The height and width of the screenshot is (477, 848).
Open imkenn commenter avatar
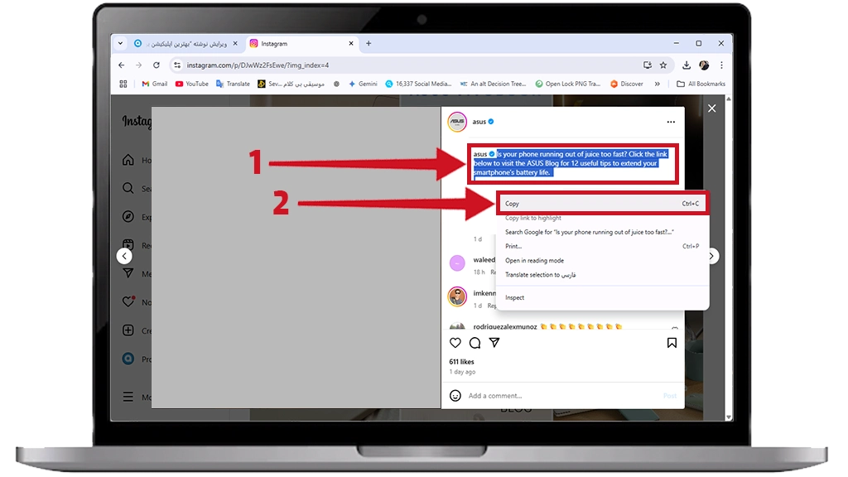click(x=457, y=297)
